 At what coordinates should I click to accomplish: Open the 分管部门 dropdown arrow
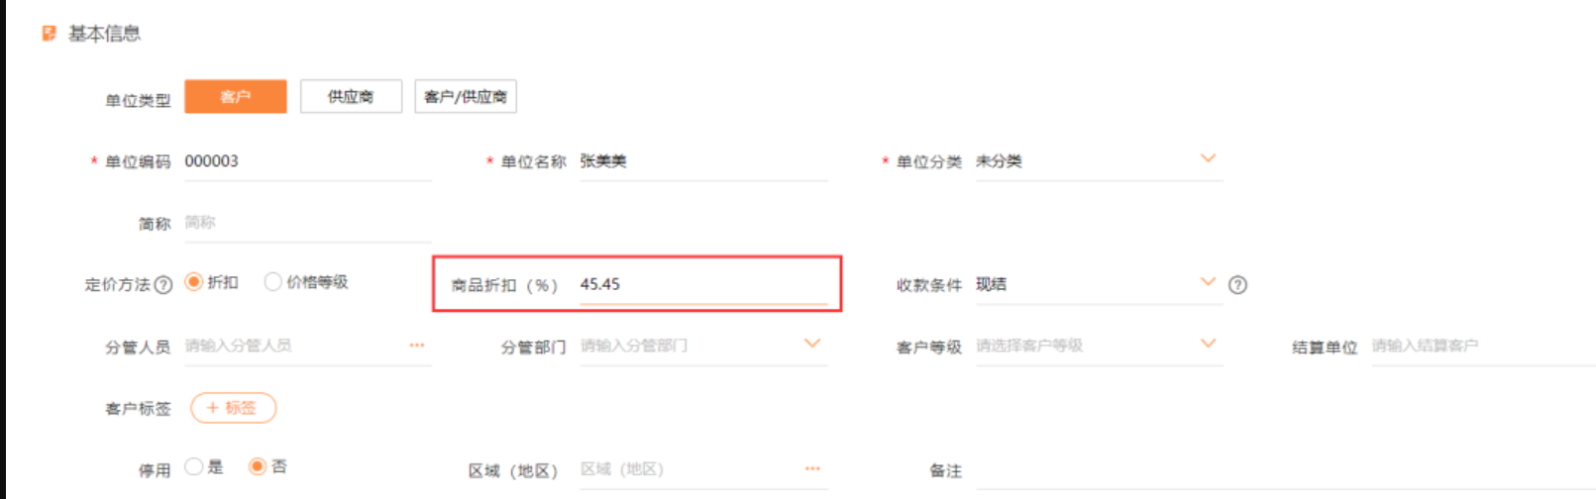(x=812, y=344)
